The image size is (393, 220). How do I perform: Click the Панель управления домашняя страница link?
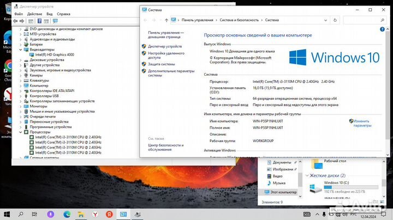click(x=166, y=35)
